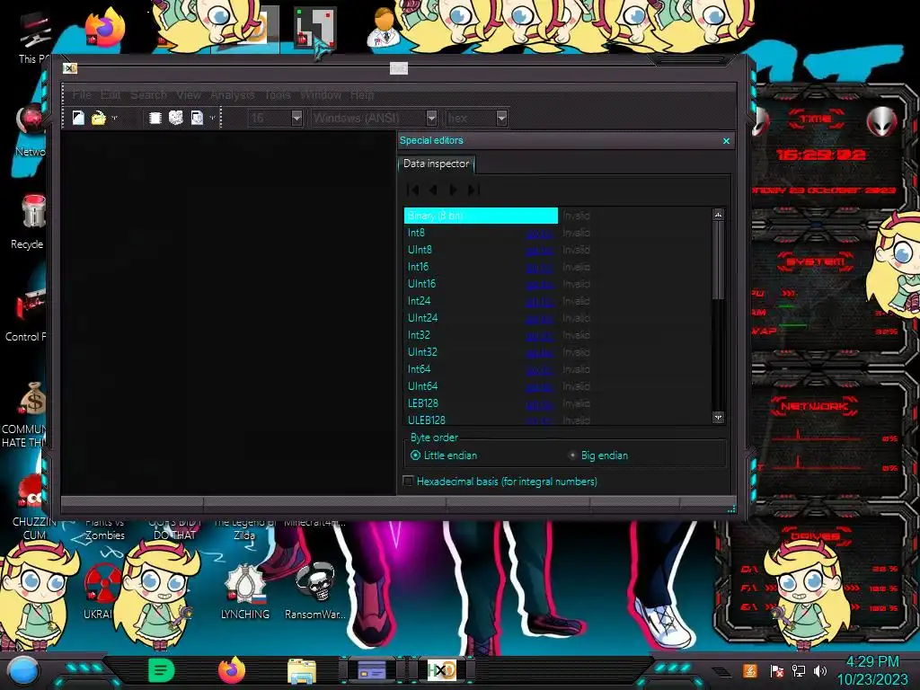Click the data inspector vertical scrollbar thumb

(x=718, y=260)
